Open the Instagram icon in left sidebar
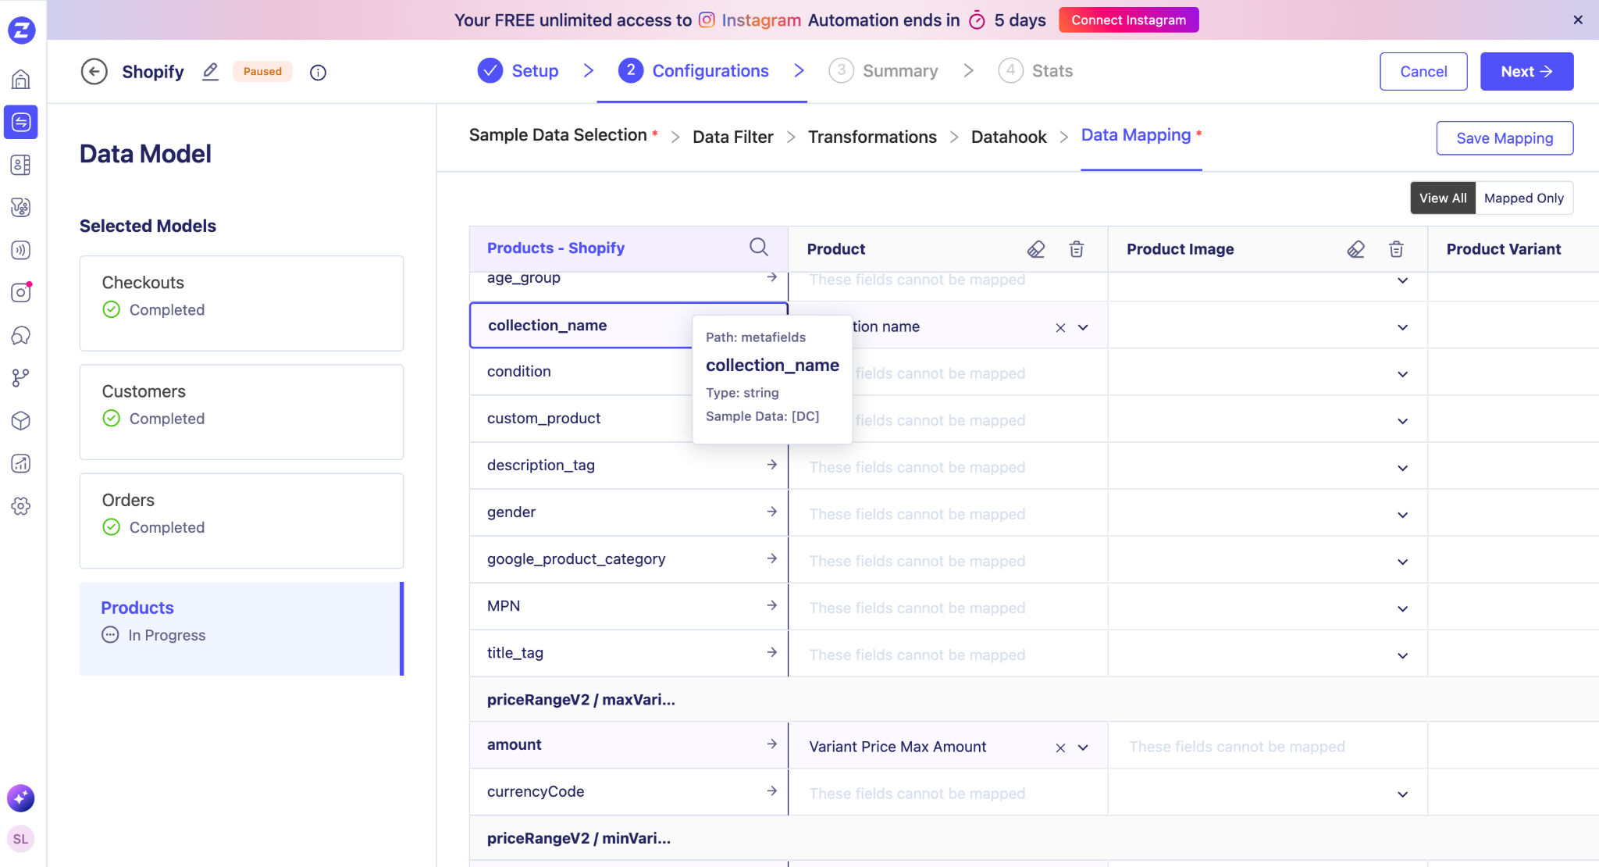1599x867 pixels. click(21, 293)
